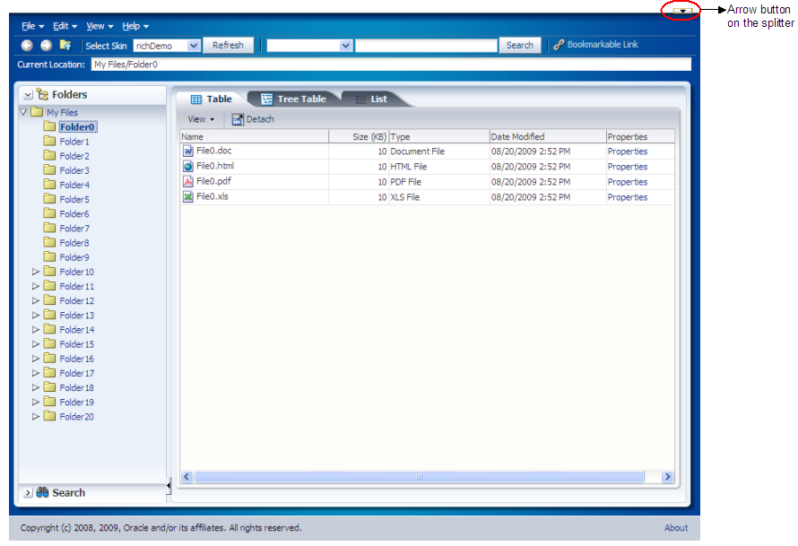Select the File0.pdf PDF icon
798x546 pixels.
click(x=188, y=182)
